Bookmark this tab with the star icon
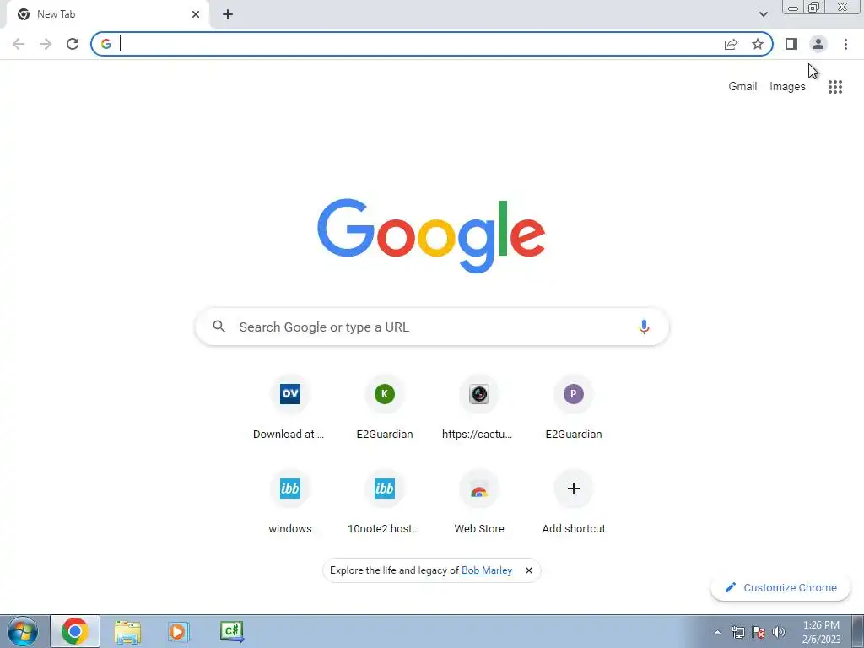864x648 pixels. (x=758, y=44)
